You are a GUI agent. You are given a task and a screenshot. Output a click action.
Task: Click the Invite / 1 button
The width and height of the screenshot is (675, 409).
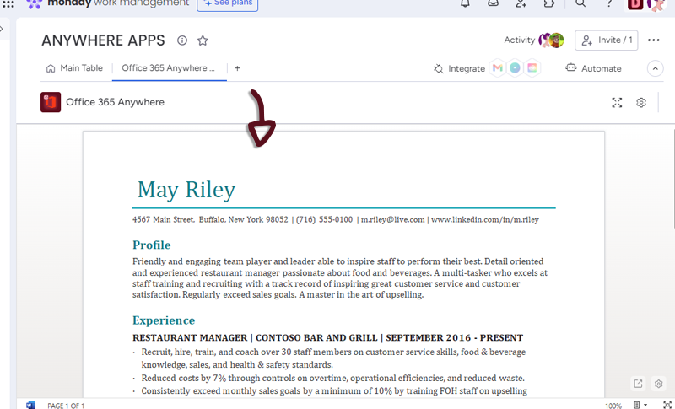tap(606, 40)
